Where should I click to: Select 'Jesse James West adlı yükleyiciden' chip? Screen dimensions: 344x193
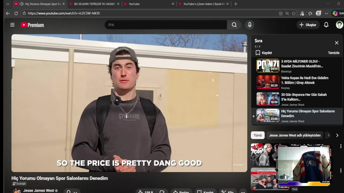295,135
